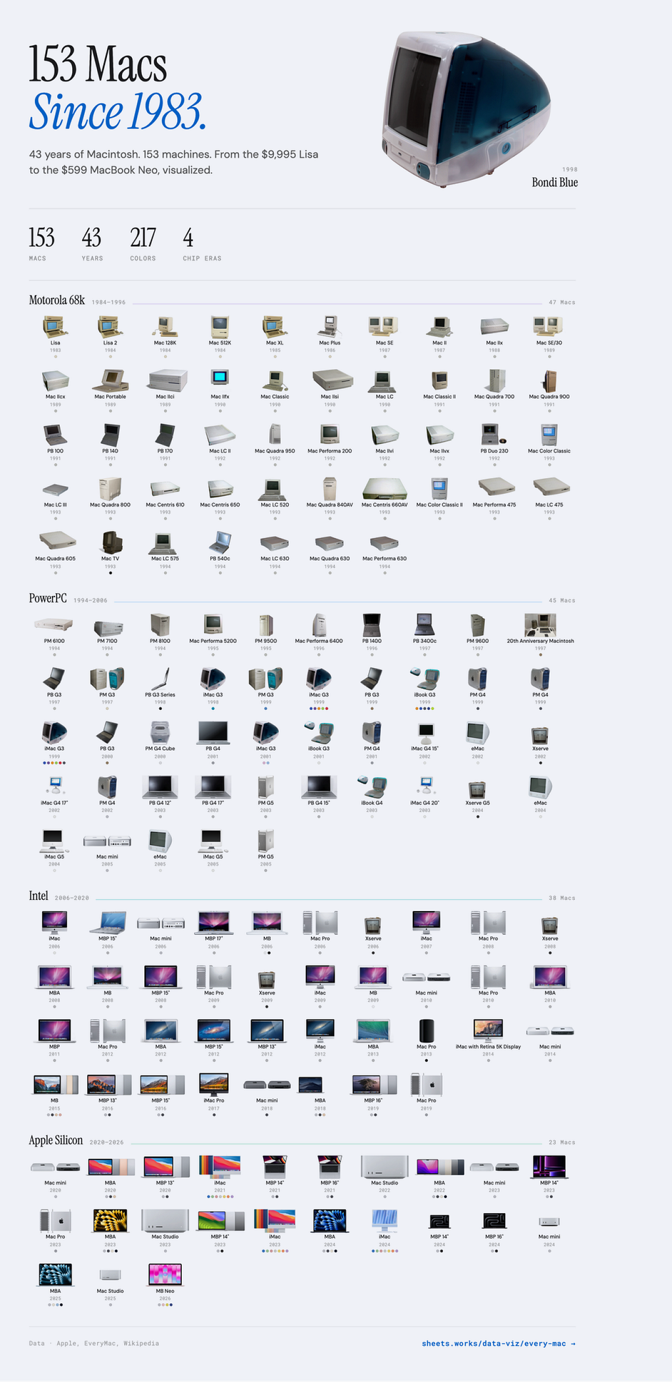672x1382 pixels.
Task: Click the PM 6100 image
Action: click(x=54, y=624)
